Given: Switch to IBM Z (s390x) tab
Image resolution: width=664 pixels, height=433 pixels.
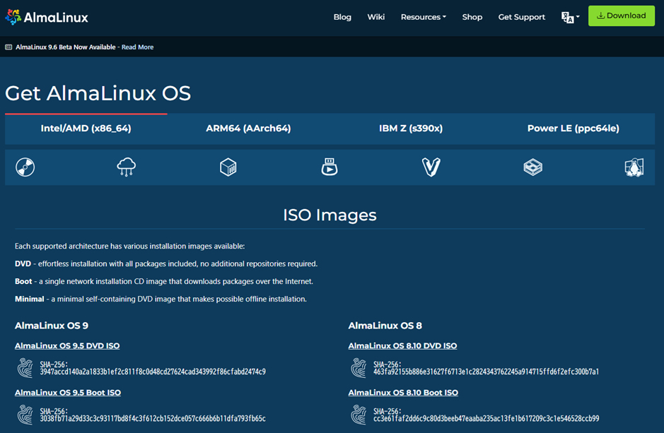Looking at the screenshot, I should (411, 129).
